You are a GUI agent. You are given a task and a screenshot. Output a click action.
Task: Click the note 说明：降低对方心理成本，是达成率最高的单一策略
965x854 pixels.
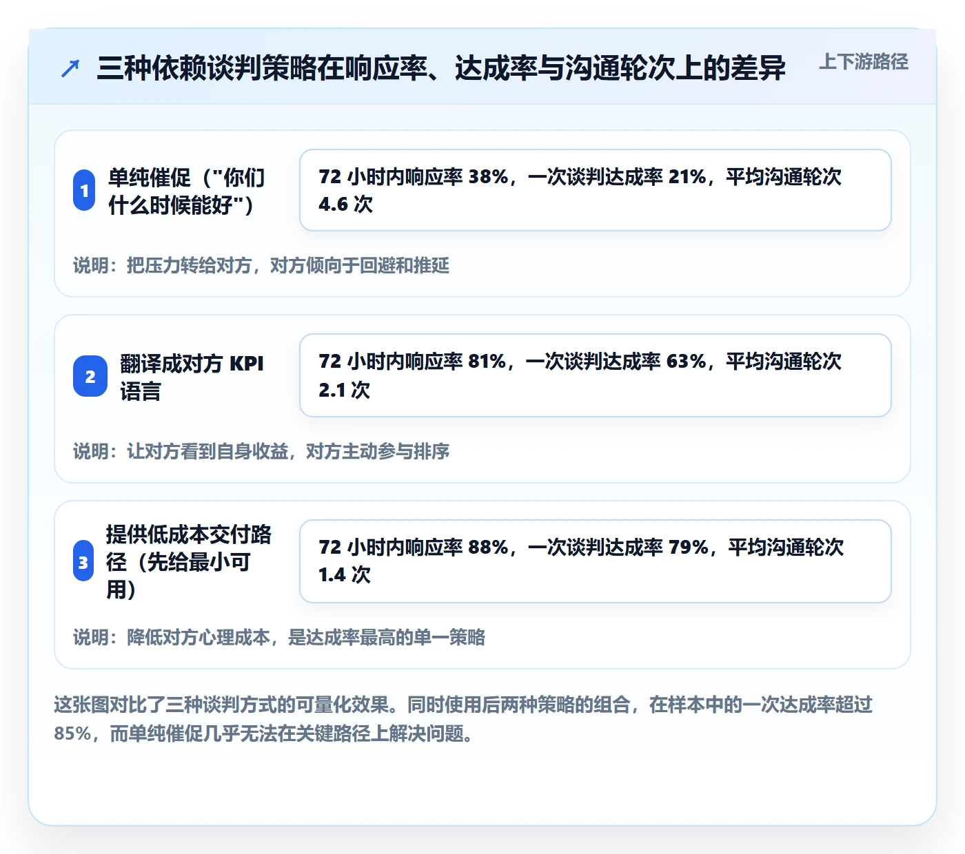tap(279, 638)
